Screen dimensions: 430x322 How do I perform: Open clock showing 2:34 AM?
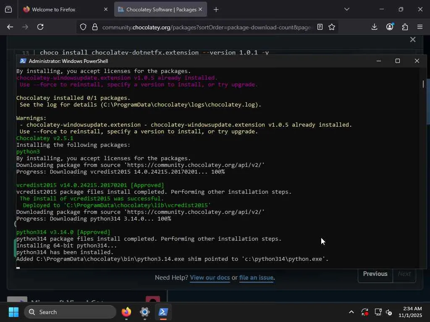[x=410, y=312]
